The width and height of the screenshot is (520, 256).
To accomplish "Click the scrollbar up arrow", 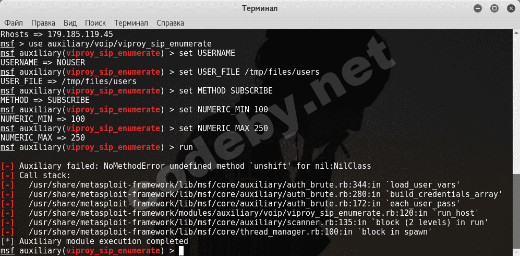I will click(x=517, y=32).
